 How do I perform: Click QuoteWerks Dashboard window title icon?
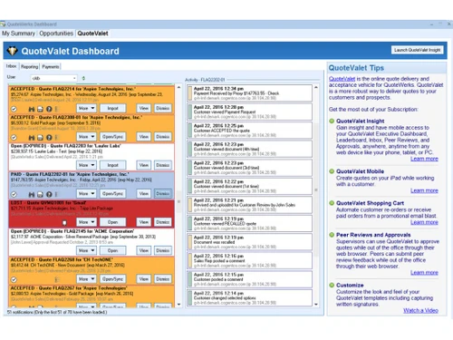[3, 24]
